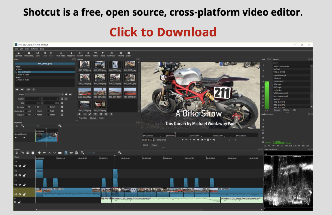
Task: Click Open Other in the toolbar
Action: coord(29,54)
